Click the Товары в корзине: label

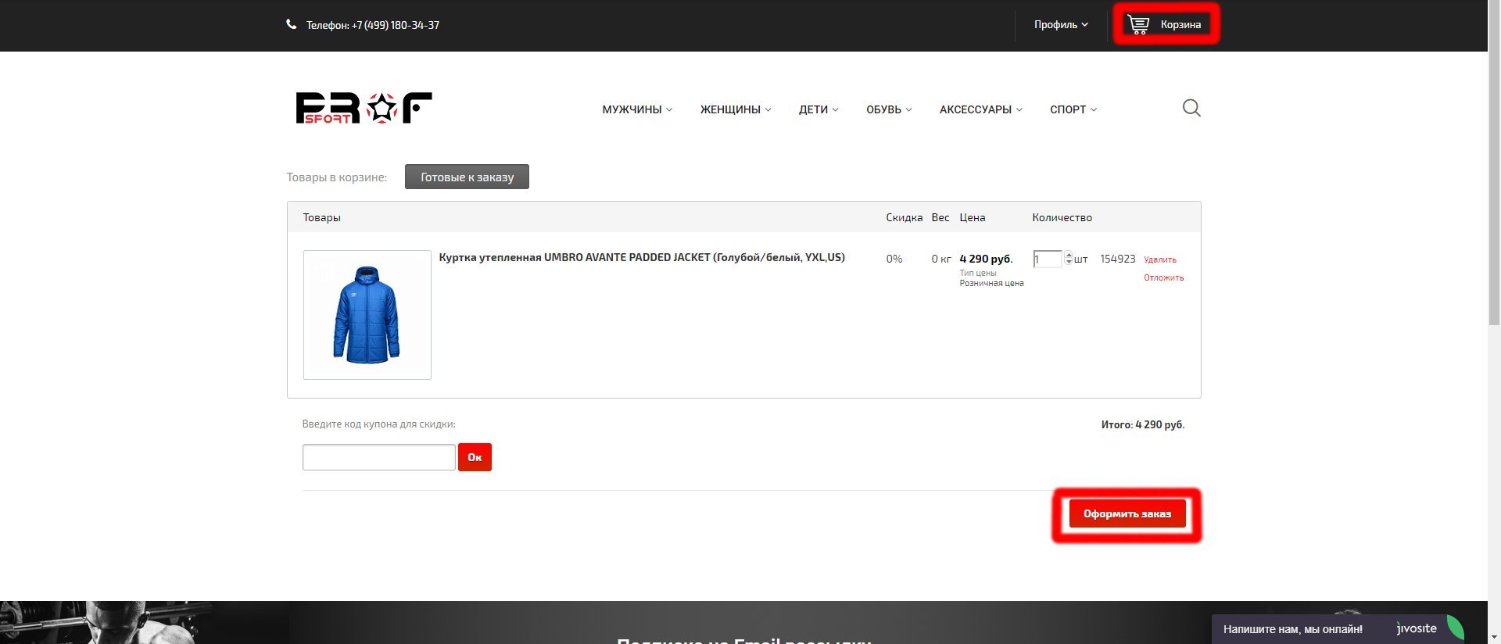coord(336,177)
